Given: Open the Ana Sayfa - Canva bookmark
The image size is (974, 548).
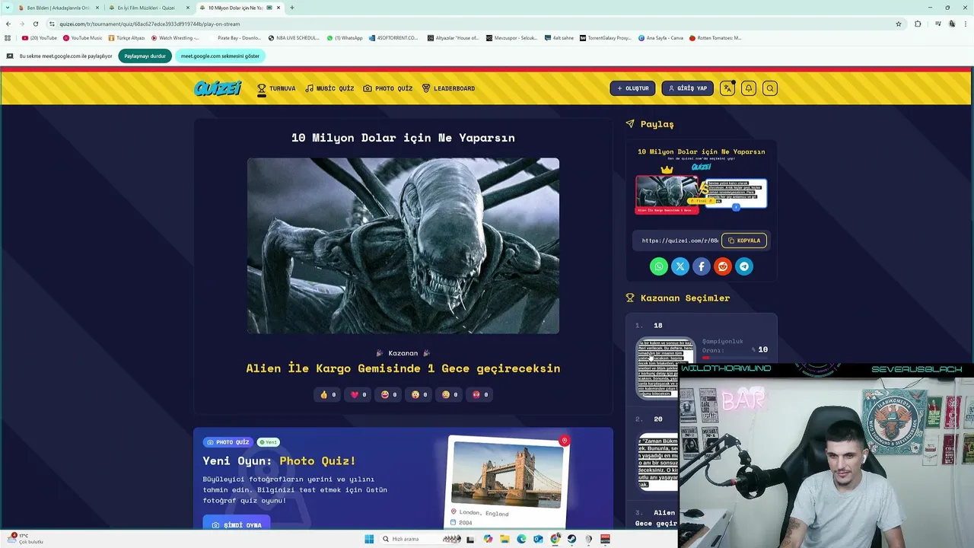Looking at the screenshot, I should (x=660, y=38).
